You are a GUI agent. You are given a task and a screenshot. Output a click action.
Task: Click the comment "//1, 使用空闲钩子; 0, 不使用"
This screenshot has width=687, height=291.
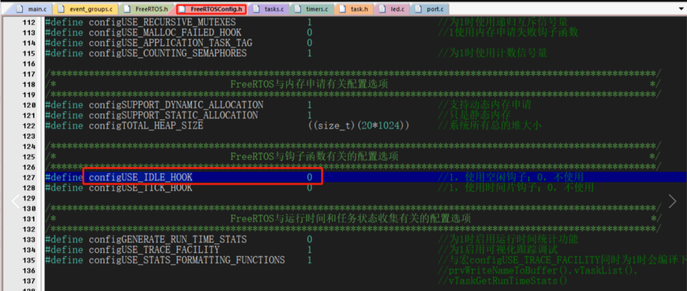[511, 177]
